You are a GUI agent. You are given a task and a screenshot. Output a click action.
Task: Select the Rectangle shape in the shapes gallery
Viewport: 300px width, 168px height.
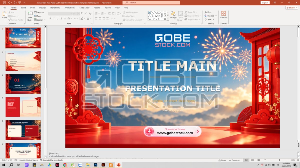point(158,12)
